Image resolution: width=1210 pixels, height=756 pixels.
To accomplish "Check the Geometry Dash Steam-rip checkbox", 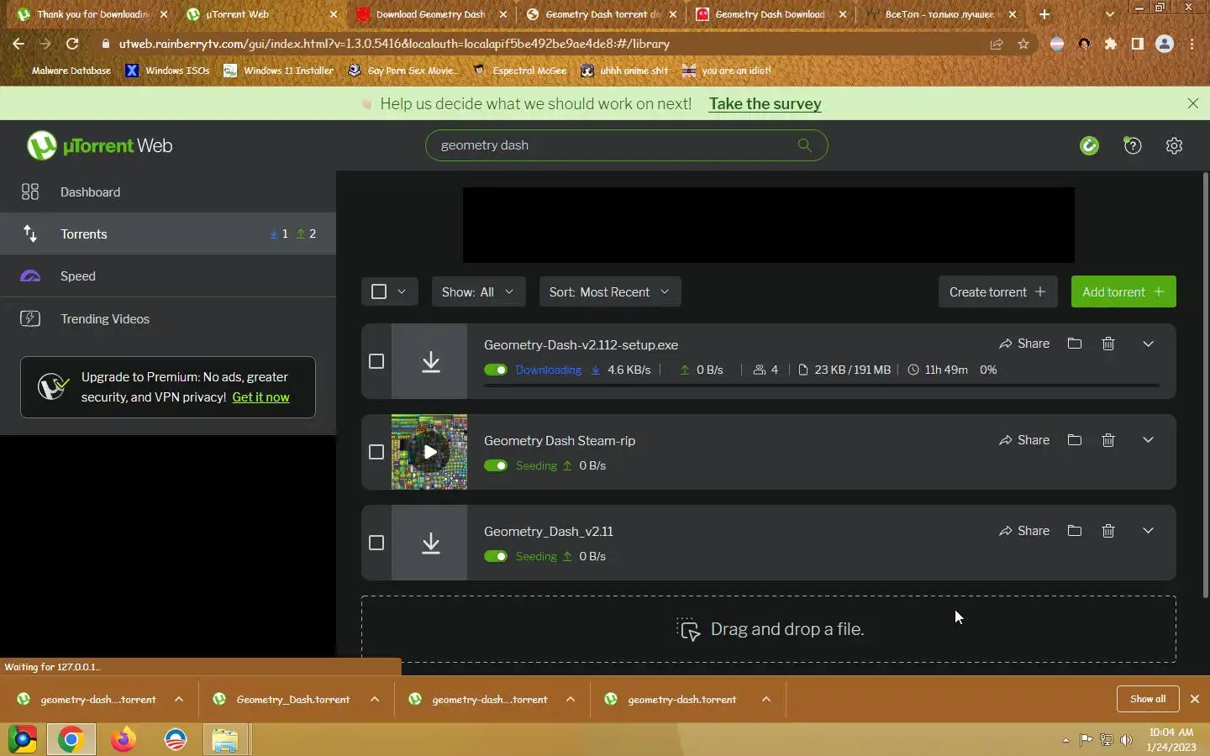I will point(376,452).
